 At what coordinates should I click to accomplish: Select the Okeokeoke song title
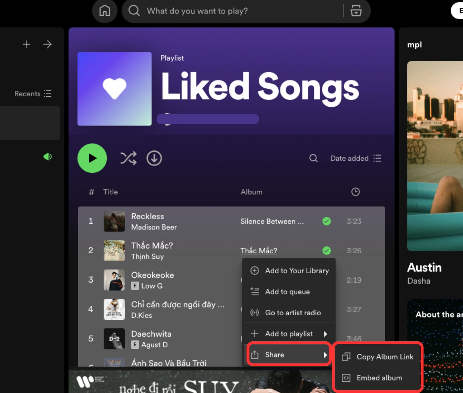point(152,275)
